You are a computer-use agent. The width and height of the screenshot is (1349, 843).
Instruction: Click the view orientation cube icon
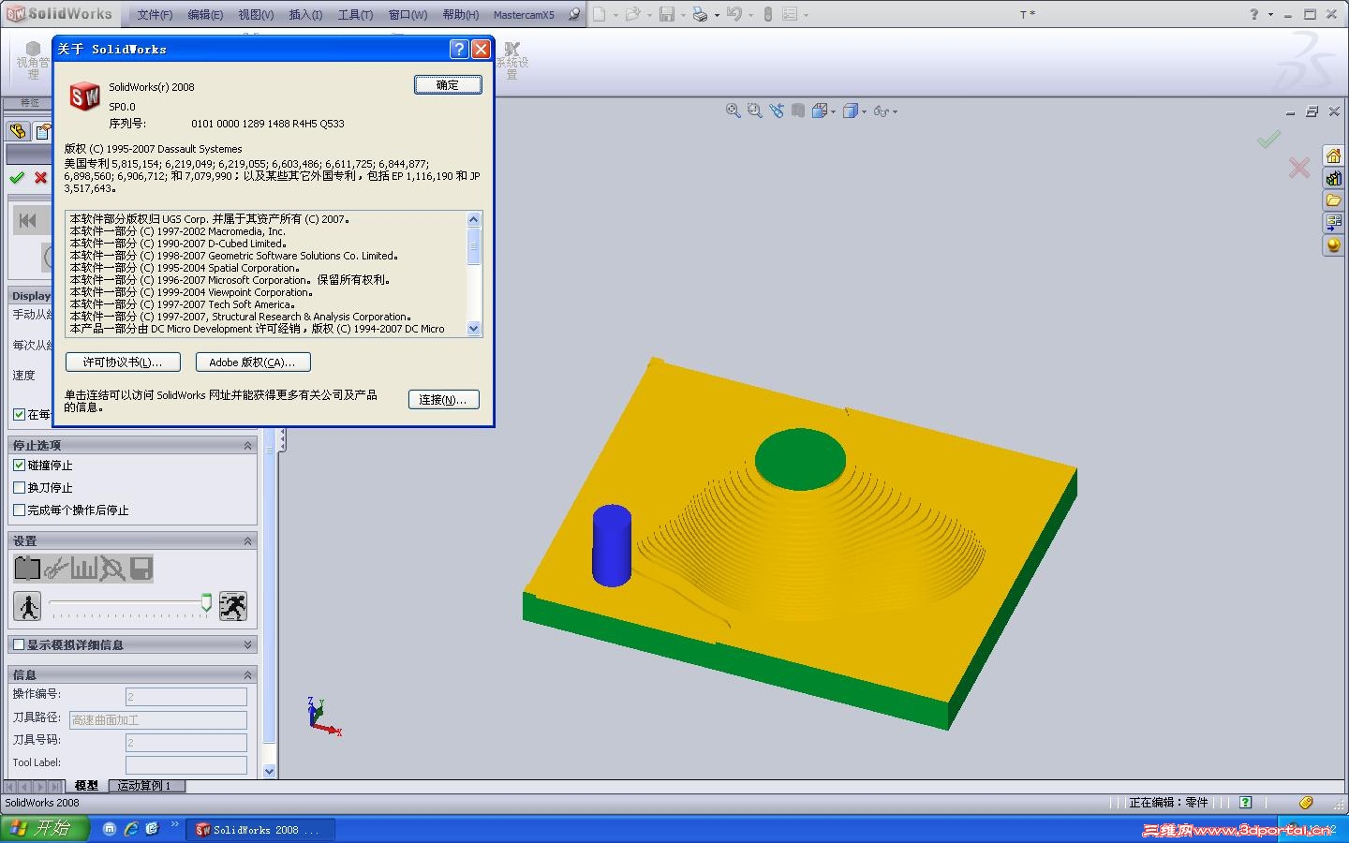[819, 111]
